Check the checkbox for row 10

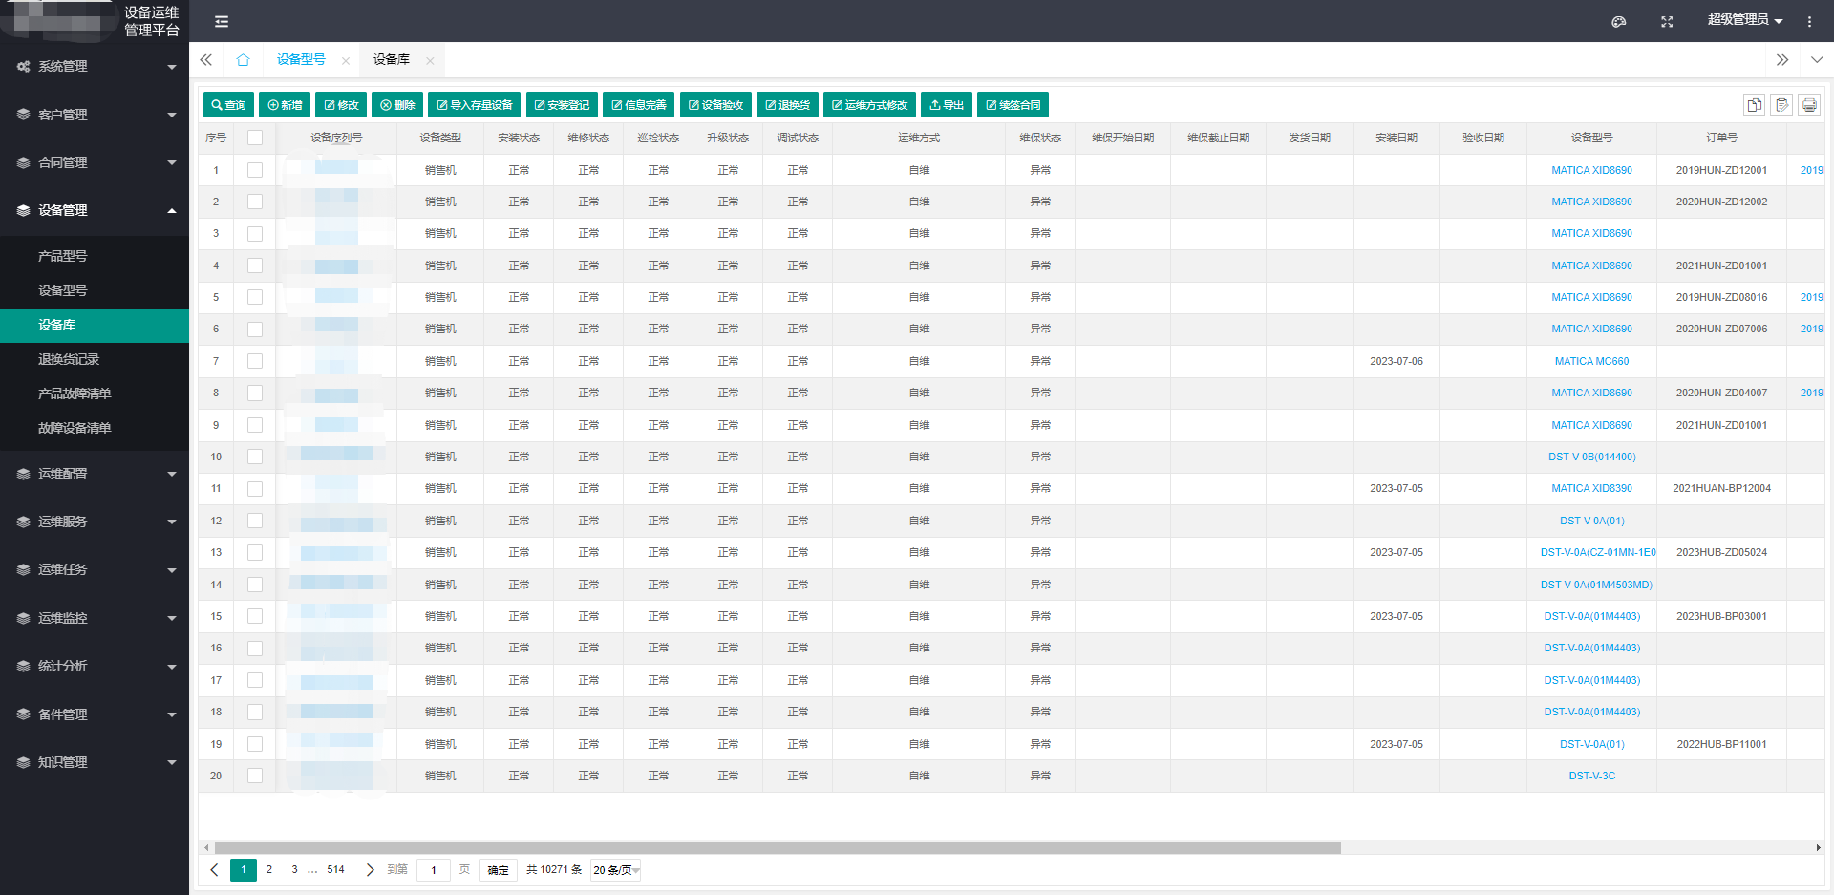click(x=255, y=457)
